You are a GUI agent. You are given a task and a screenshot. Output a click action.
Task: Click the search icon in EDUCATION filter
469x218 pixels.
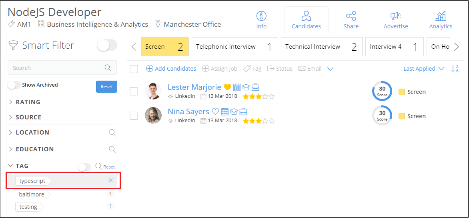coord(112,149)
